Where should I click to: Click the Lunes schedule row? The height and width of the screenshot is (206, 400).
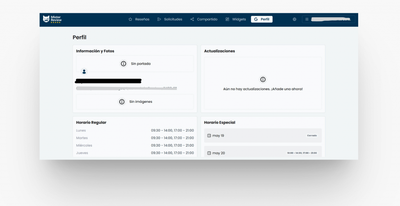(135, 131)
